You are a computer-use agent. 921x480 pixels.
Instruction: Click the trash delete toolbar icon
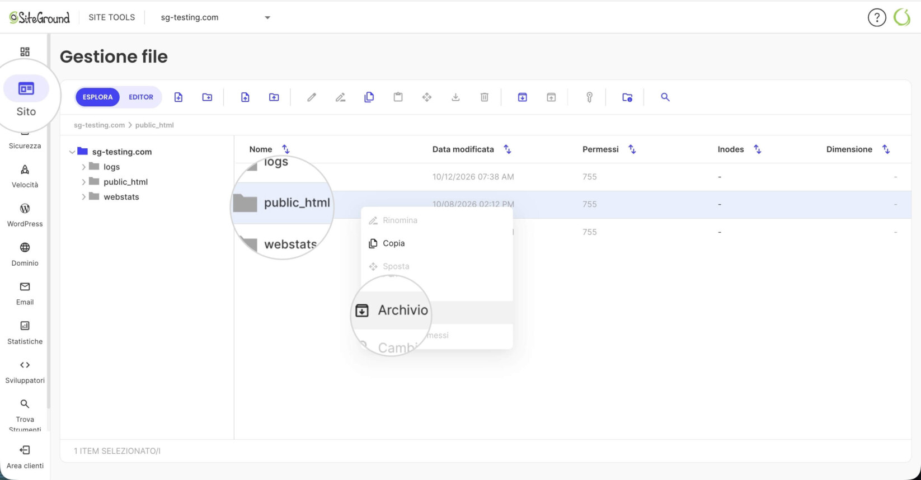click(485, 97)
